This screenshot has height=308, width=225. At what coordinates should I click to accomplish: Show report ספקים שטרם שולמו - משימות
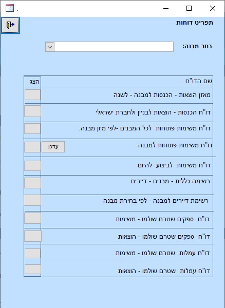[x=33, y=218]
